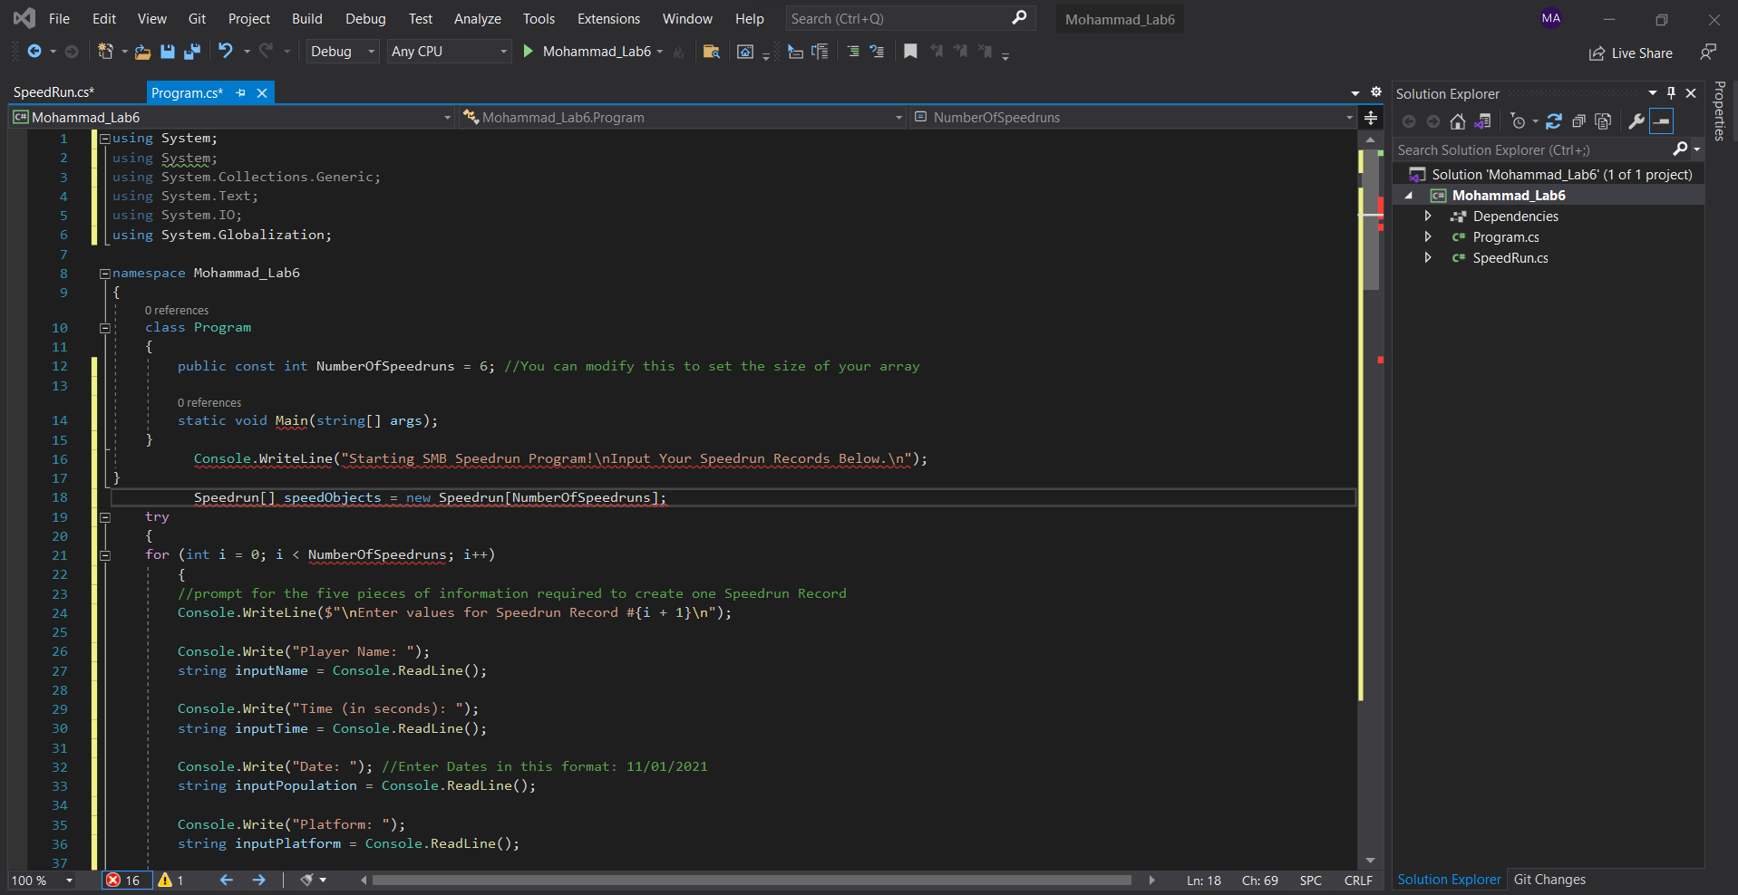The height and width of the screenshot is (895, 1738).
Task: Open the Mohammad_Lab6 project navigation dropdown
Action: tap(231, 118)
